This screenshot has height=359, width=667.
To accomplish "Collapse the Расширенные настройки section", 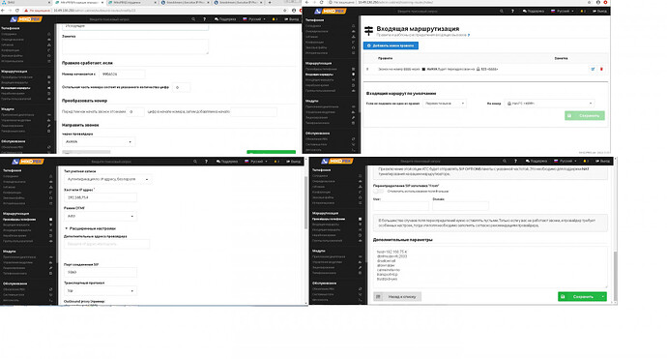I will coord(90,228).
